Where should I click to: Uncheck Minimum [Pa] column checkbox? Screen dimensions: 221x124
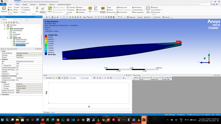(x=140, y=77)
